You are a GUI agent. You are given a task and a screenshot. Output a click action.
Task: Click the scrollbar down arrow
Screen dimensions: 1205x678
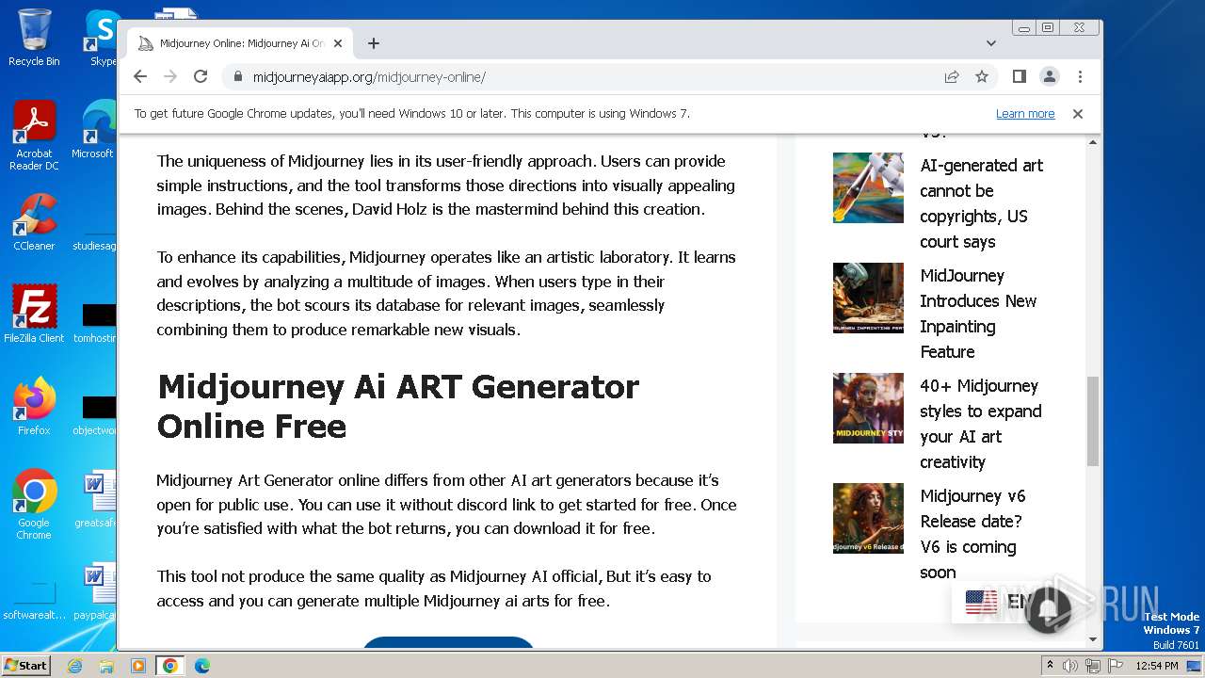[1093, 640]
